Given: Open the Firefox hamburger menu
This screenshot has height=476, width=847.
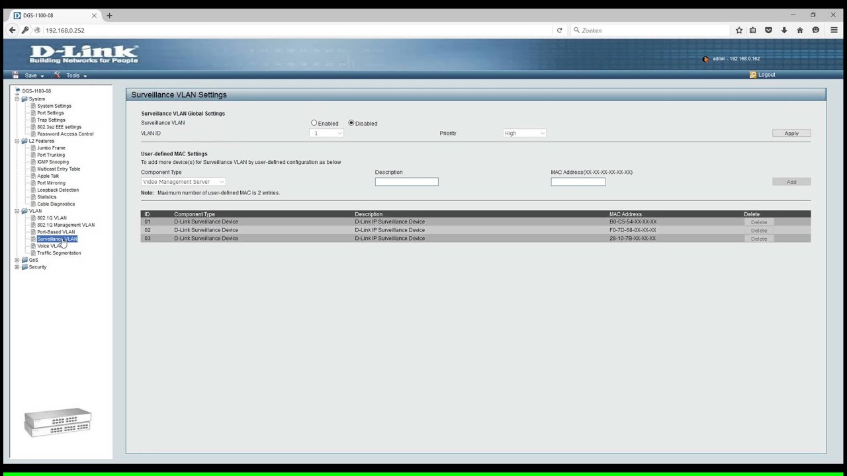Looking at the screenshot, I should coord(834,30).
